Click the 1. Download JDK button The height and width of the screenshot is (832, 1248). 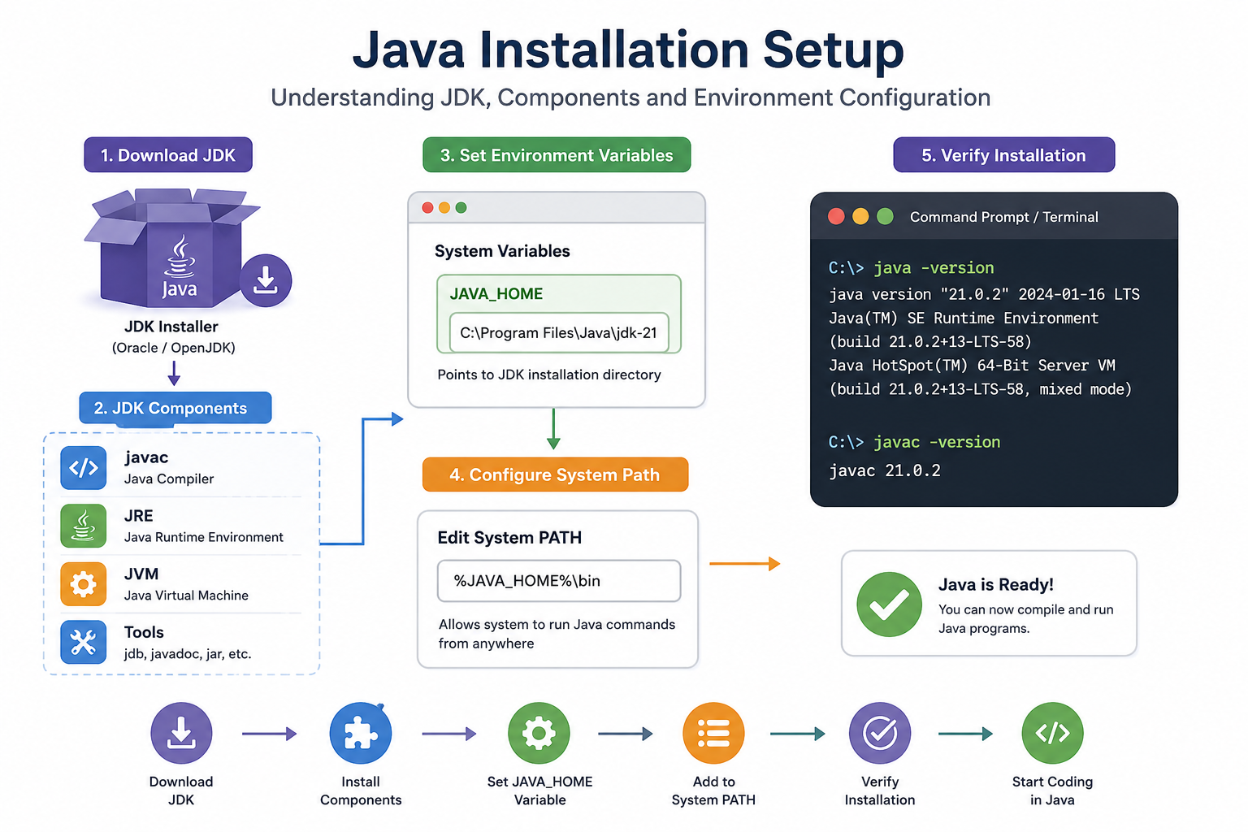coord(168,154)
